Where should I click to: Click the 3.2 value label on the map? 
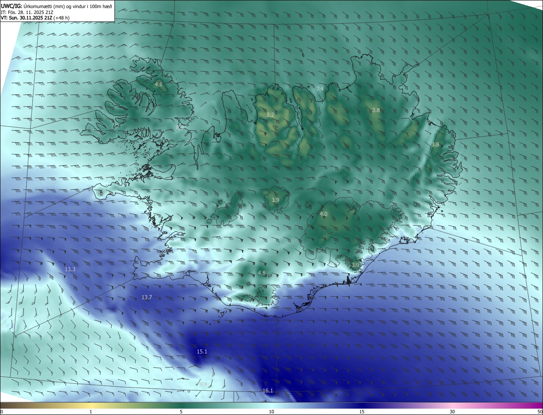point(270,115)
